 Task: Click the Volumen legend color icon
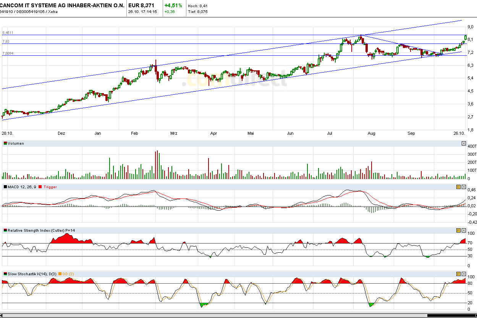pos(5,144)
